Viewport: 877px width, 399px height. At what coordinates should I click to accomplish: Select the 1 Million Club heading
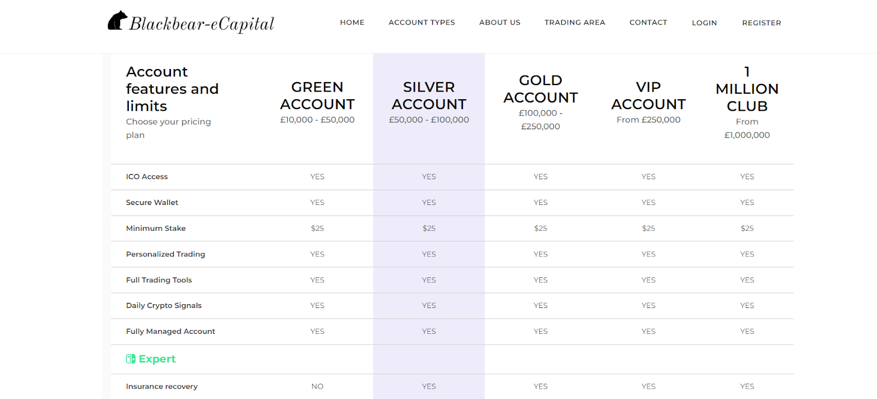tap(747, 89)
